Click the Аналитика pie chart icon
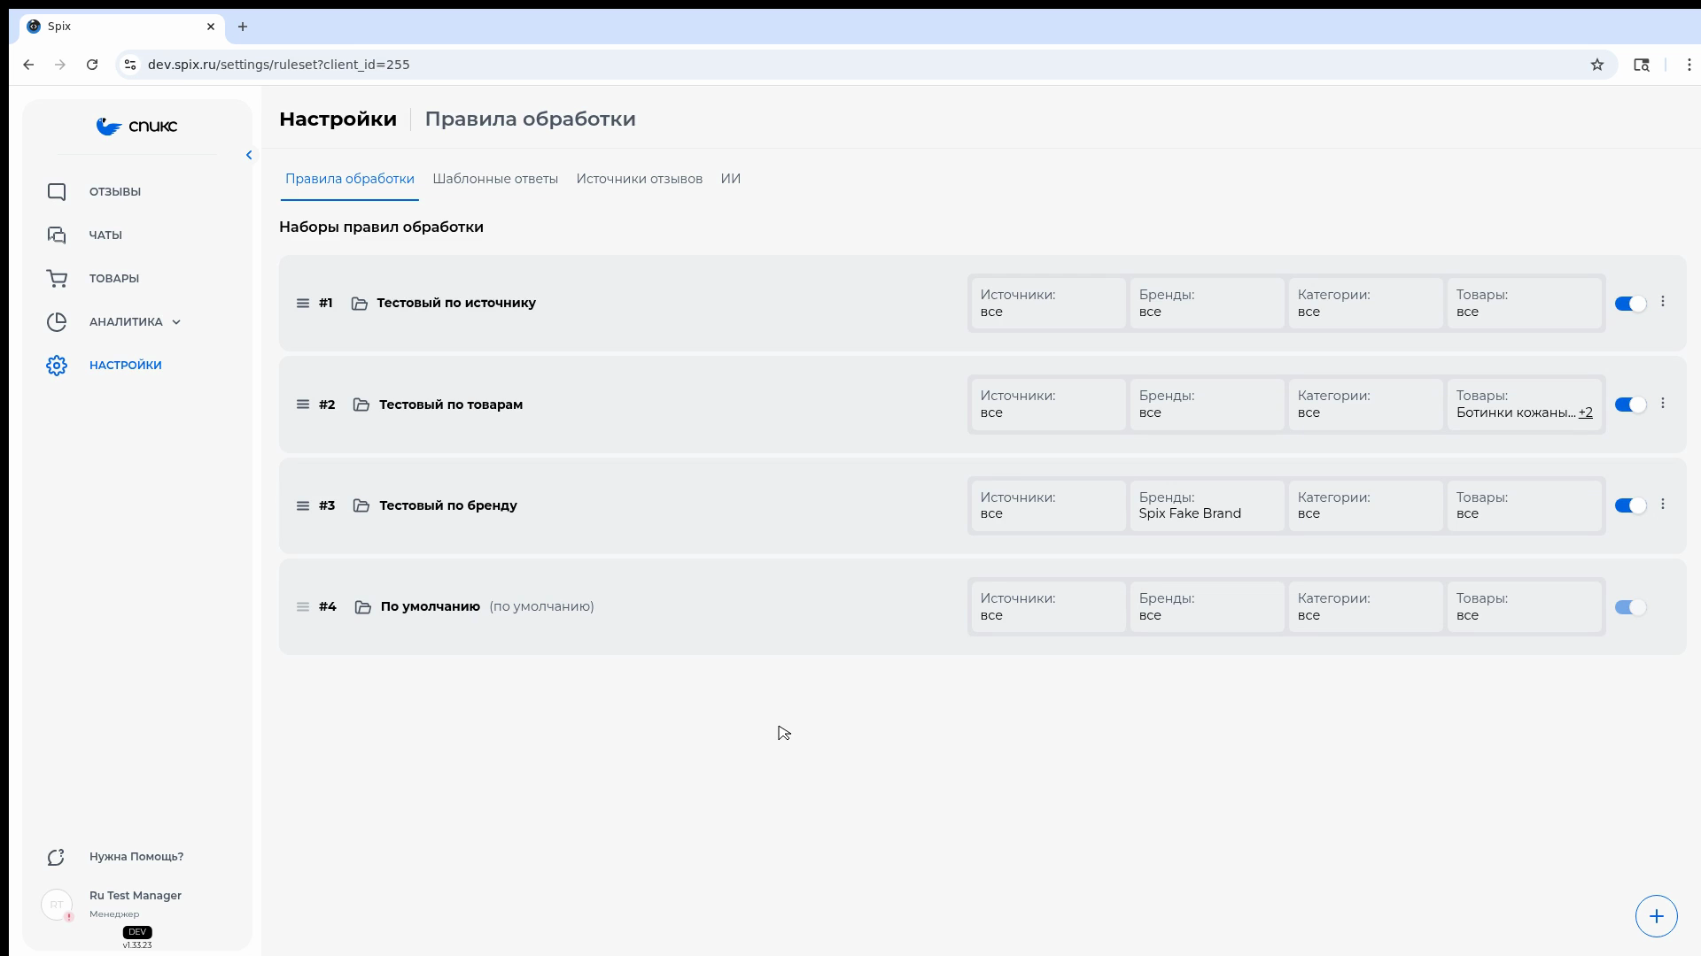Image resolution: width=1701 pixels, height=956 pixels. pyautogui.click(x=57, y=322)
